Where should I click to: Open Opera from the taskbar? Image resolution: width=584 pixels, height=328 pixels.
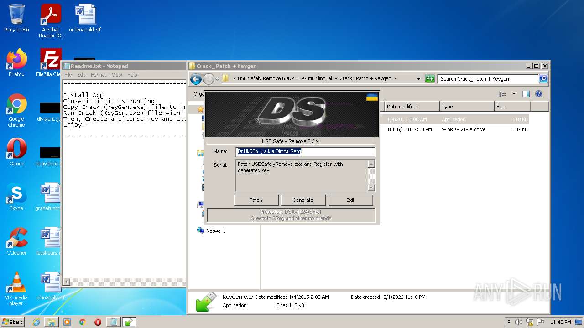pos(98,322)
